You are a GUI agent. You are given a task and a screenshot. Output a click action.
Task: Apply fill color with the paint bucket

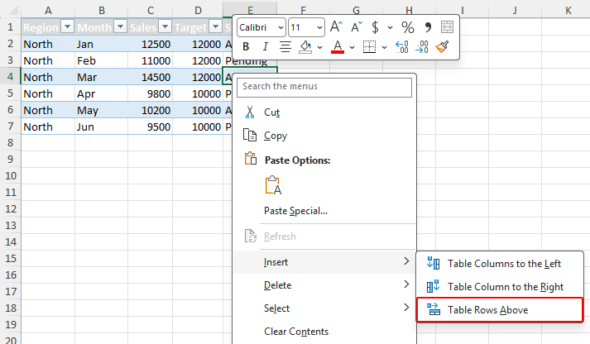(305, 47)
